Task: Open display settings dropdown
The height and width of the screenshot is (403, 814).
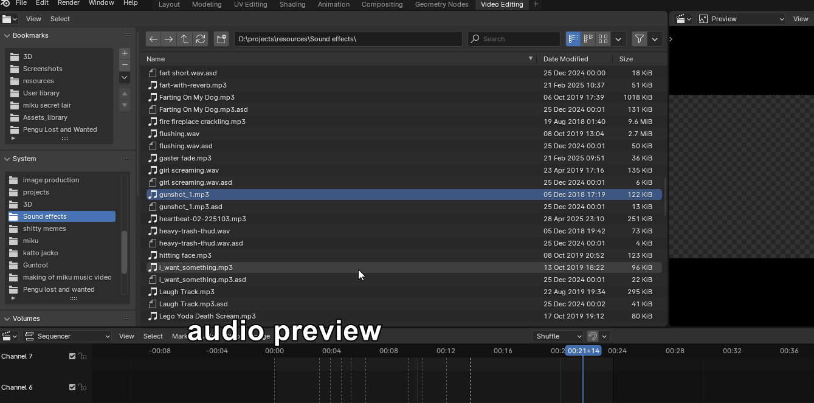Action: tap(618, 39)
